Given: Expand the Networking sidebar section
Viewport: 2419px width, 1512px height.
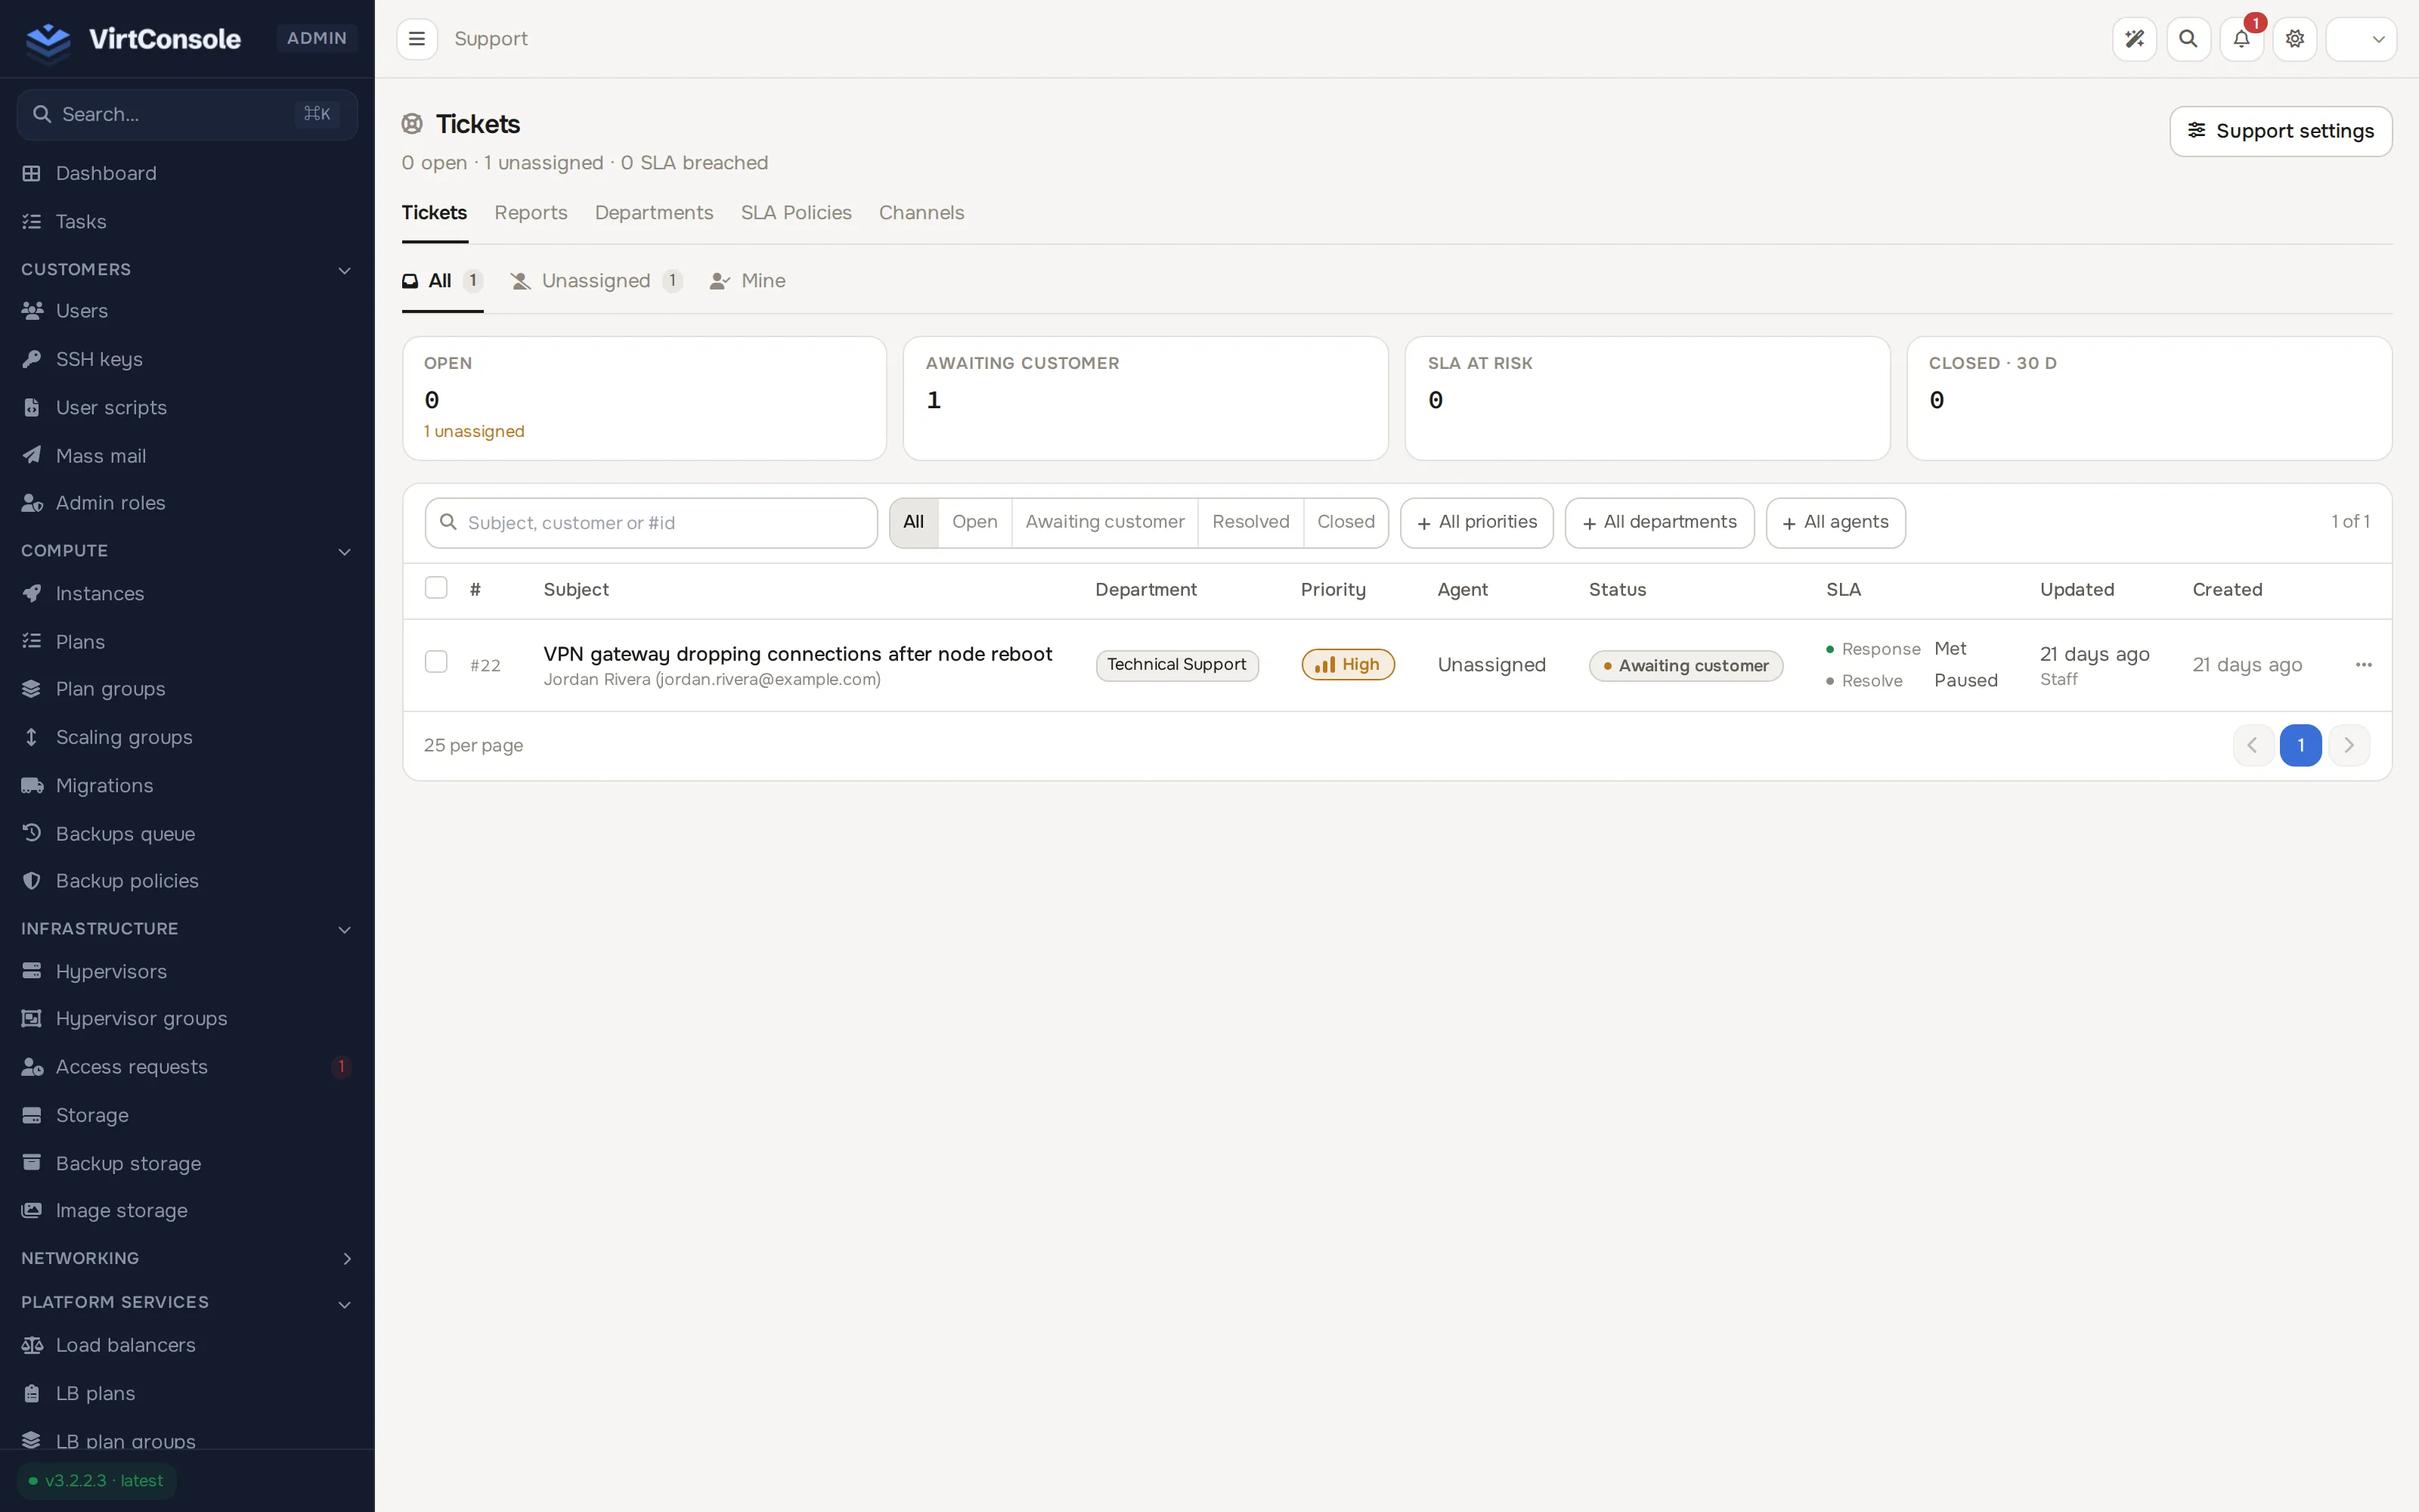Looking at the screenshot, I should (x=187, y=1258).
